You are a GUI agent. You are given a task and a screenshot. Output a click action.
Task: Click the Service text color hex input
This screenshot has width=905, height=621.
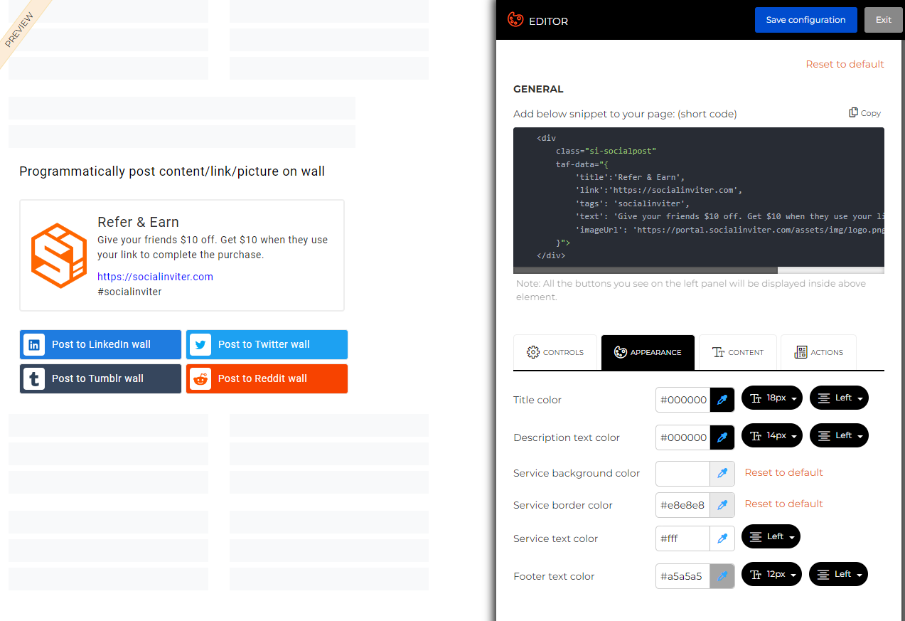point(682,538)
